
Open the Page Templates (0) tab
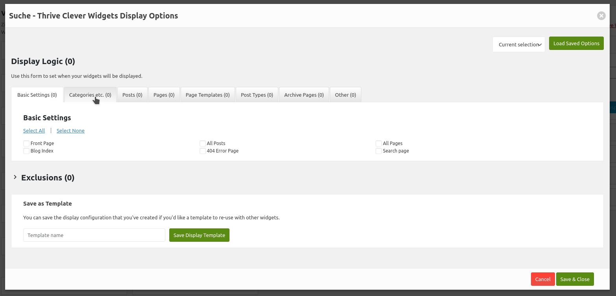(207, 95)
